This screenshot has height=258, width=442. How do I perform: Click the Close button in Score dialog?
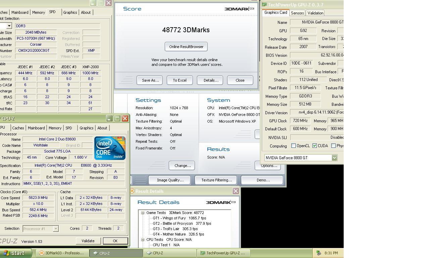click(x=240, y=80)
